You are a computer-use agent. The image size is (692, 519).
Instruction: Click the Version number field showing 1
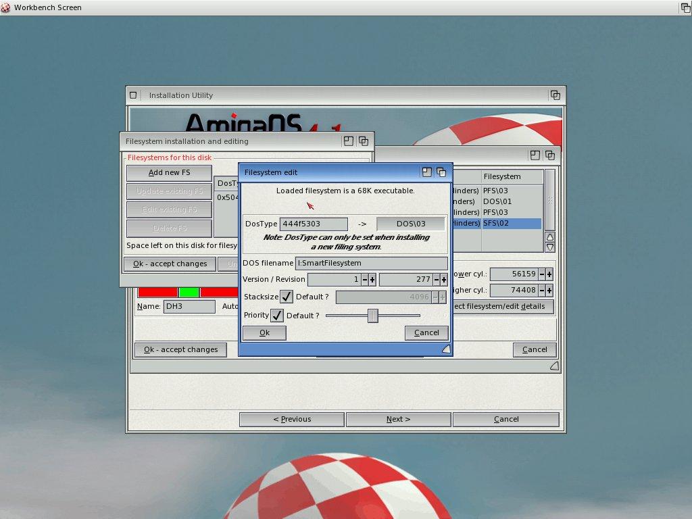335,279
